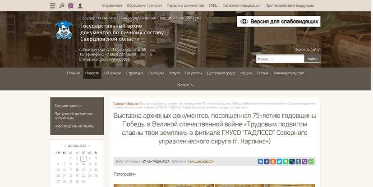Open the hamburger menu icon

click(52, 6)
